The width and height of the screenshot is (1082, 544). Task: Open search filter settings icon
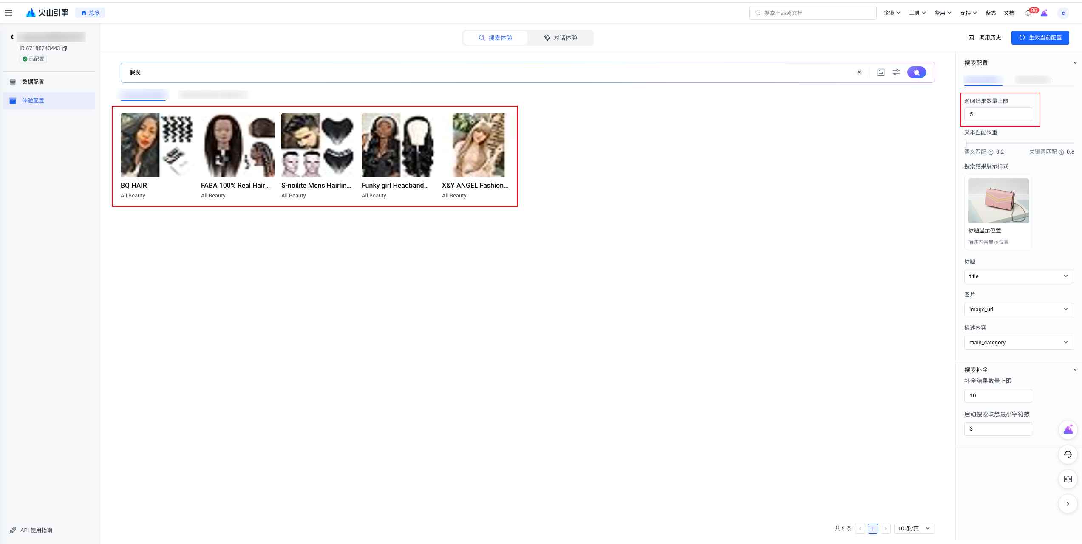(896, 72)
